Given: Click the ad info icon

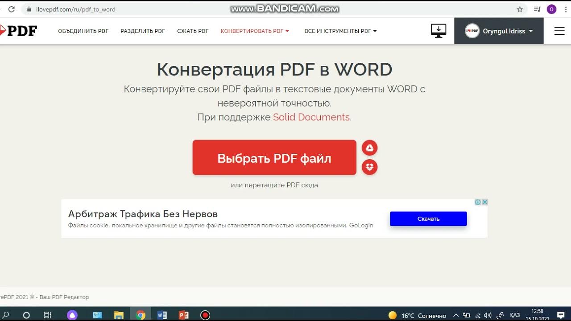Looking at the screenshot, I should click(478, 202).
